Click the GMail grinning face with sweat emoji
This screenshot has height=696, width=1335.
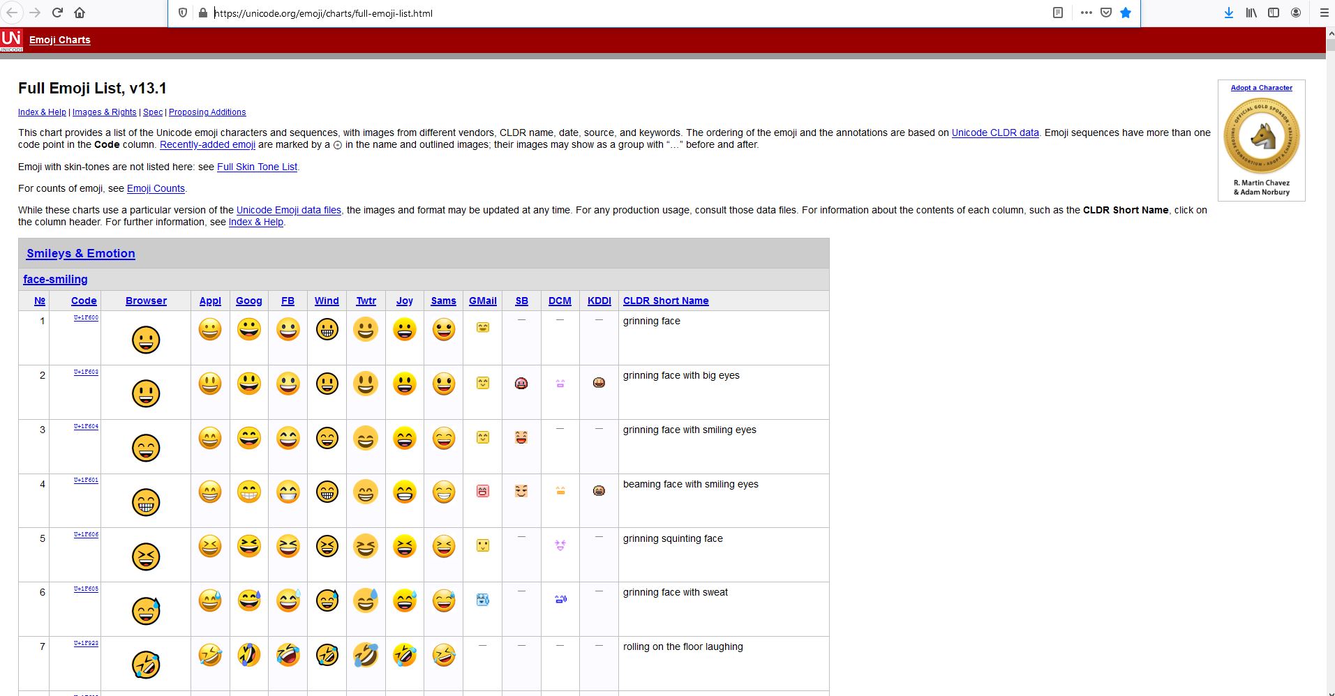click(x=483, y=599)
